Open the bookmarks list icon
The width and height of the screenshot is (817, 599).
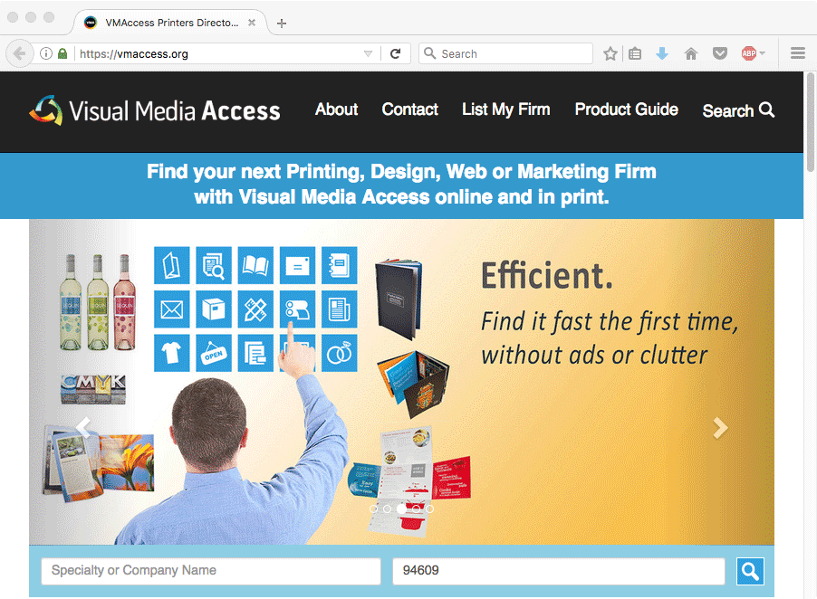coord(635,53)
